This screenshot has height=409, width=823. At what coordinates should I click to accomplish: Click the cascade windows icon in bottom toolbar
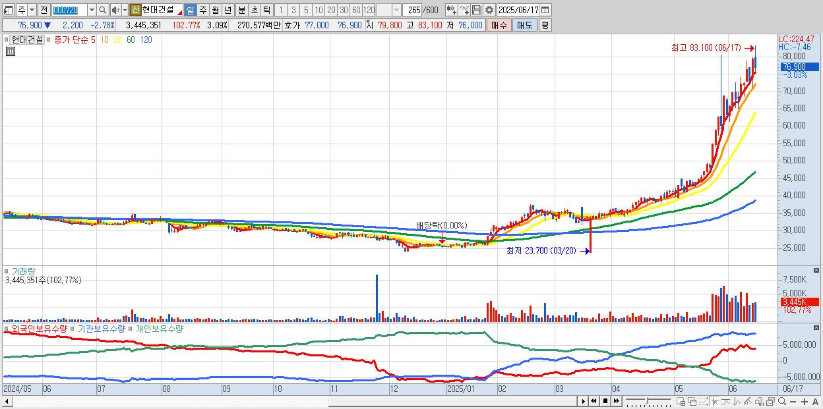pyautogui.click(x=692, y=401)
